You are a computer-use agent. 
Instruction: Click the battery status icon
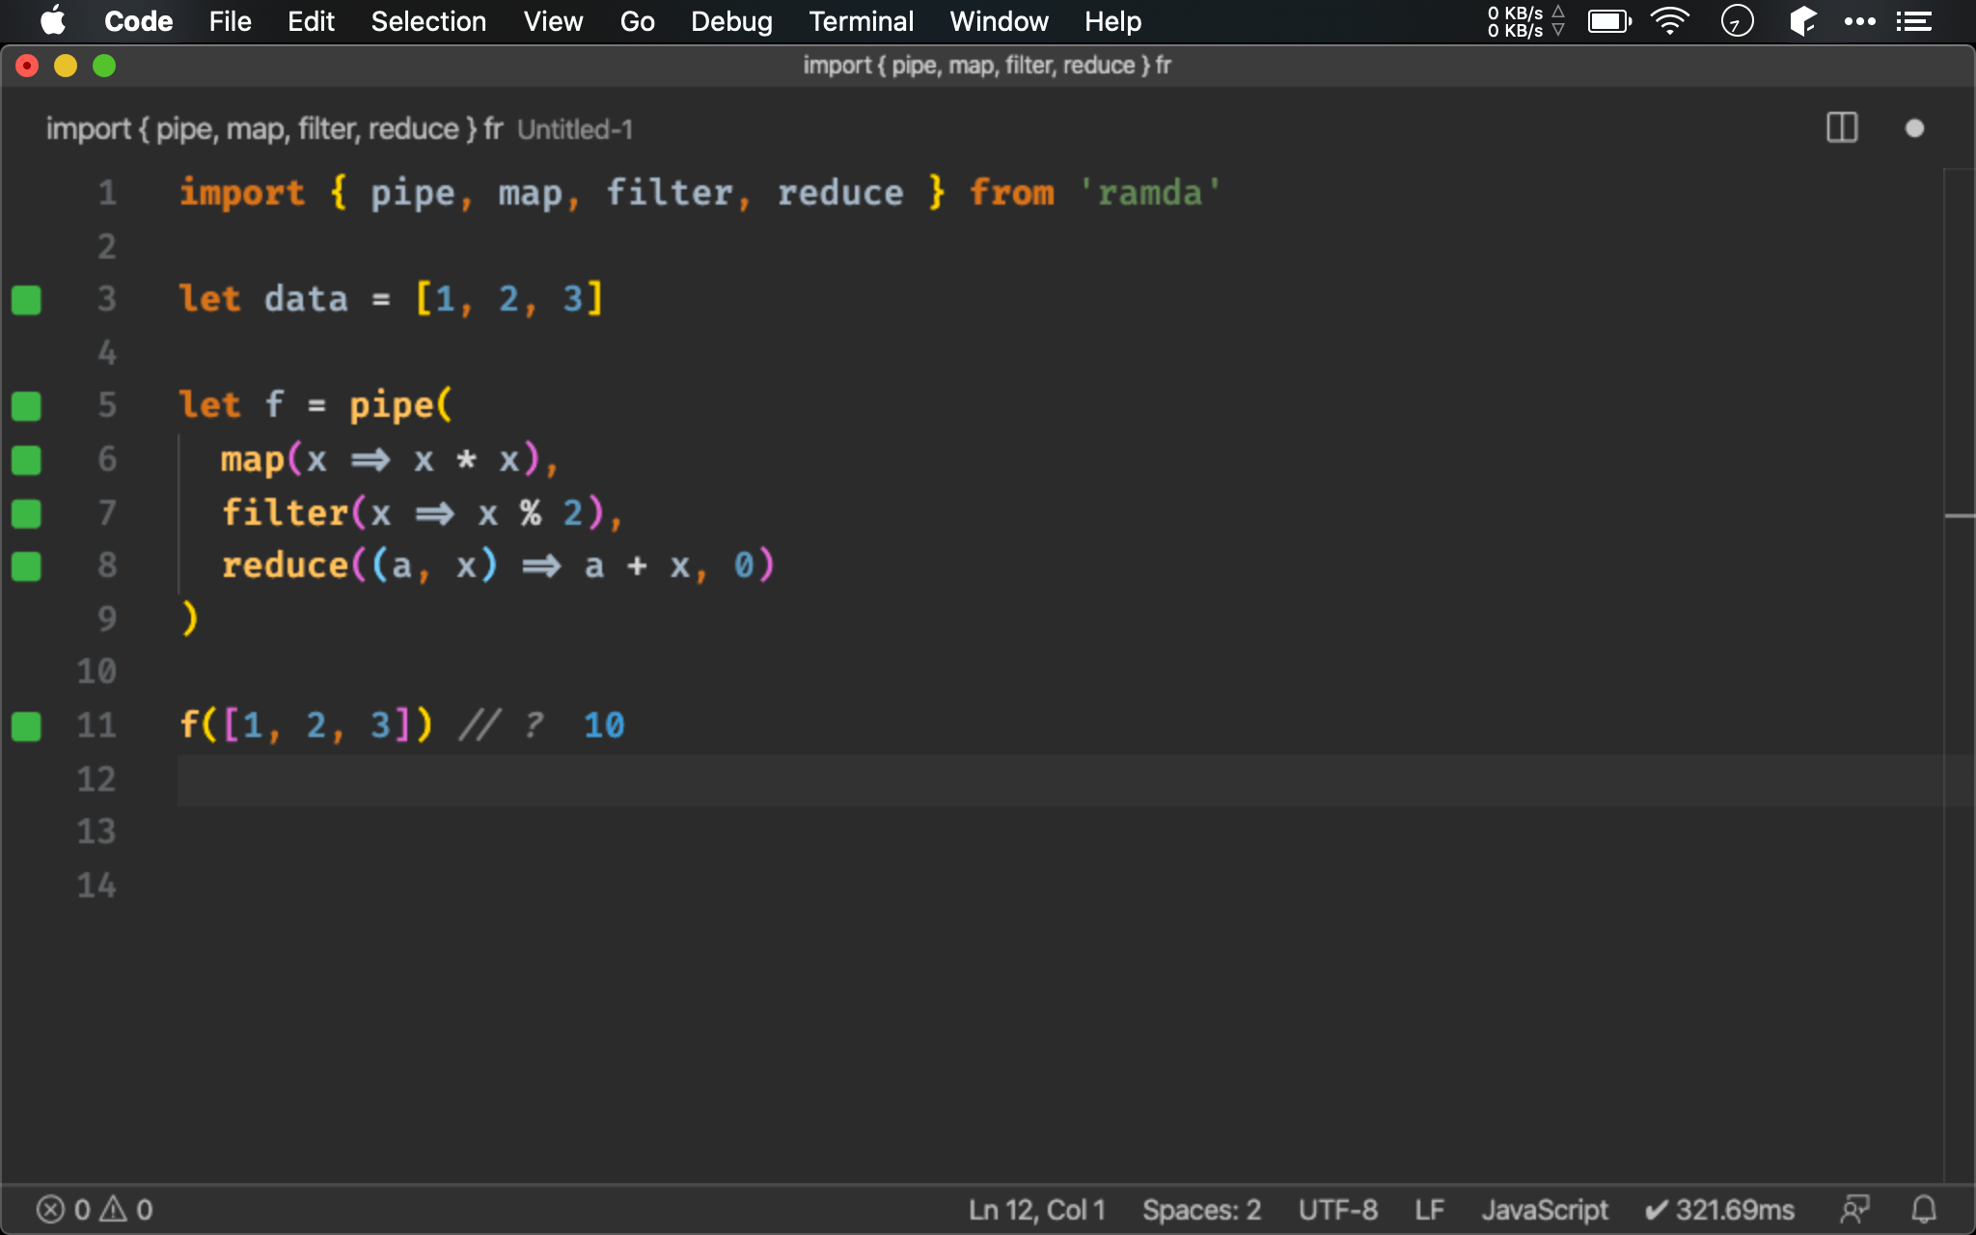click(x=1609, y=21)
